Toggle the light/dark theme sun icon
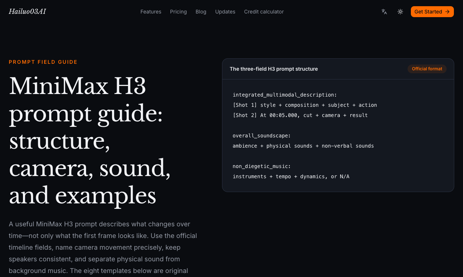 click(400, 12)
